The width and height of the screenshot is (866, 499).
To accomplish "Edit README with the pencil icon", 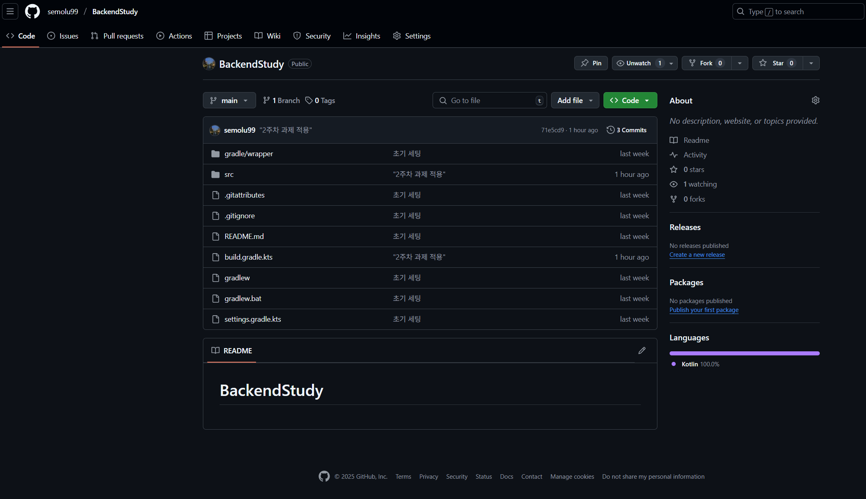I will pyautogui.click(x=642, y=351).
